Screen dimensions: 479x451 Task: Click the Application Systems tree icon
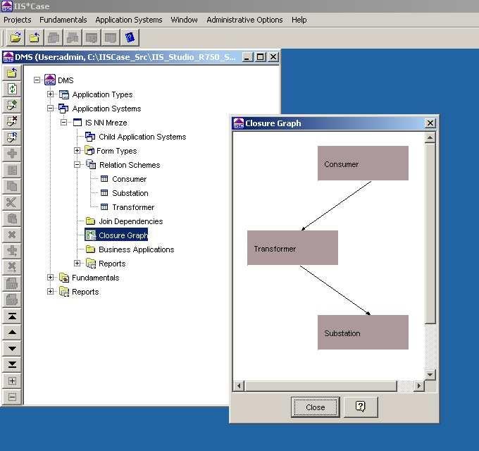click(63, 109)
